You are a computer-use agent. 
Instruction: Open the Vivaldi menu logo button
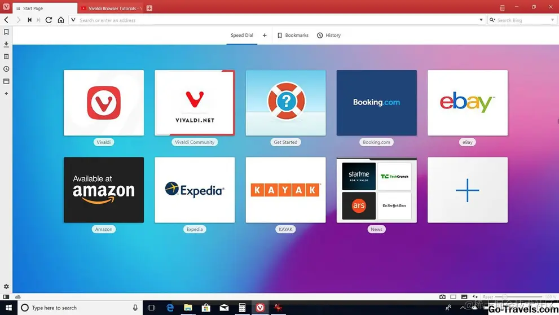pos(6,7)
